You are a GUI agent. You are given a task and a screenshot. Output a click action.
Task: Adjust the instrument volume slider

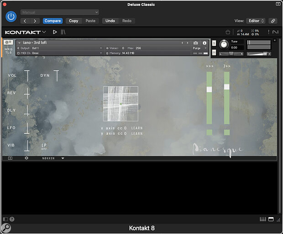(x=257, y=54)
